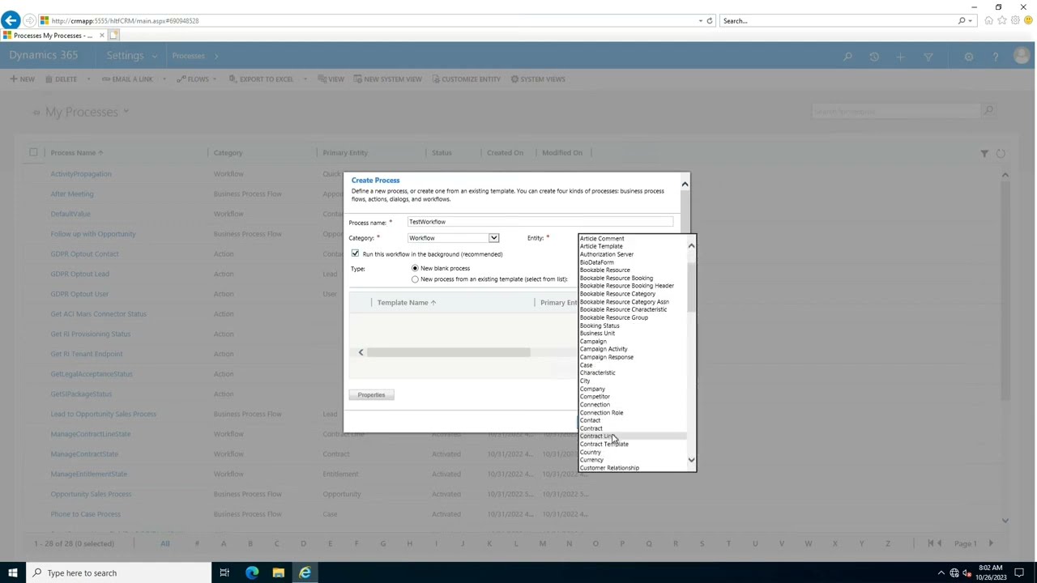Click the Properties button in dialog

coord(372,394)
